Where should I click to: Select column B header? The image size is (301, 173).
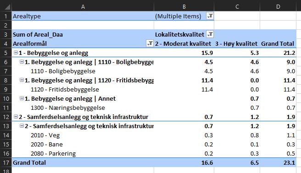coord(184,7)
